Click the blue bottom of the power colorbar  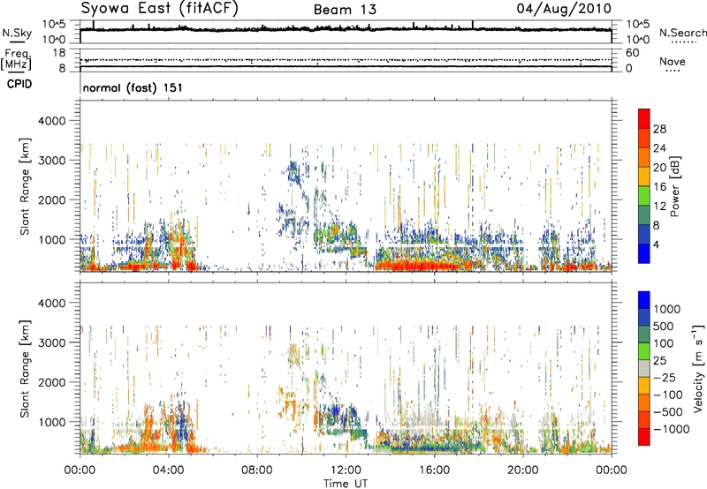click(x=644, y=254)
